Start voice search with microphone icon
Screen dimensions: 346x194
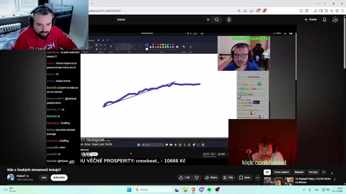[229, 19]
